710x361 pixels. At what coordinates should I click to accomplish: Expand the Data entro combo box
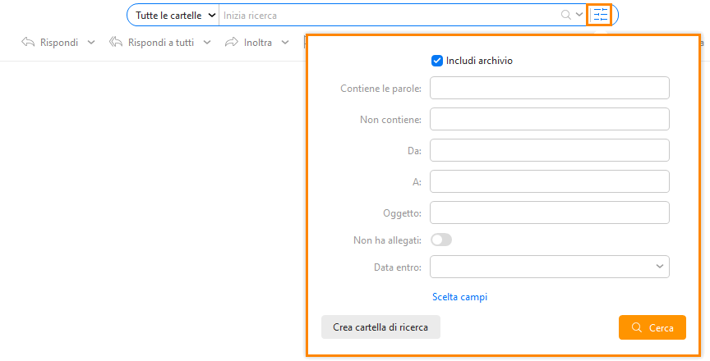click(x=550, y=267)
